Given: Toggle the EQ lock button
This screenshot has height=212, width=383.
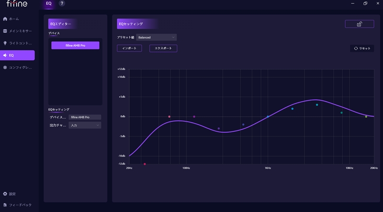Looking at the screenshot, I should tap(360, 24).
